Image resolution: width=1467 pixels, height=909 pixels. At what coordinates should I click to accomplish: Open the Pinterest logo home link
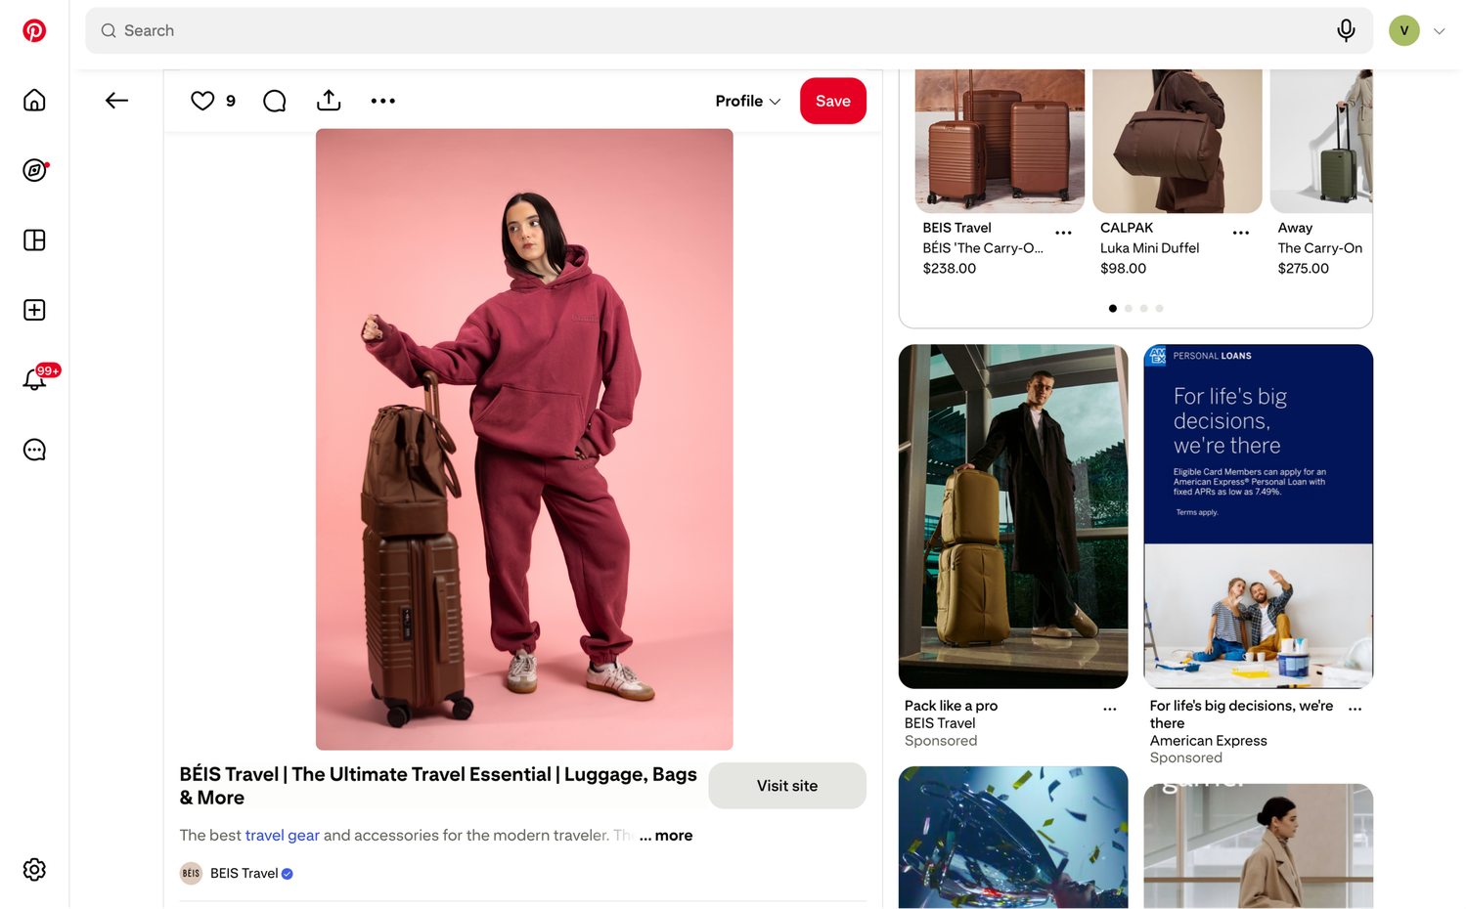34,30
